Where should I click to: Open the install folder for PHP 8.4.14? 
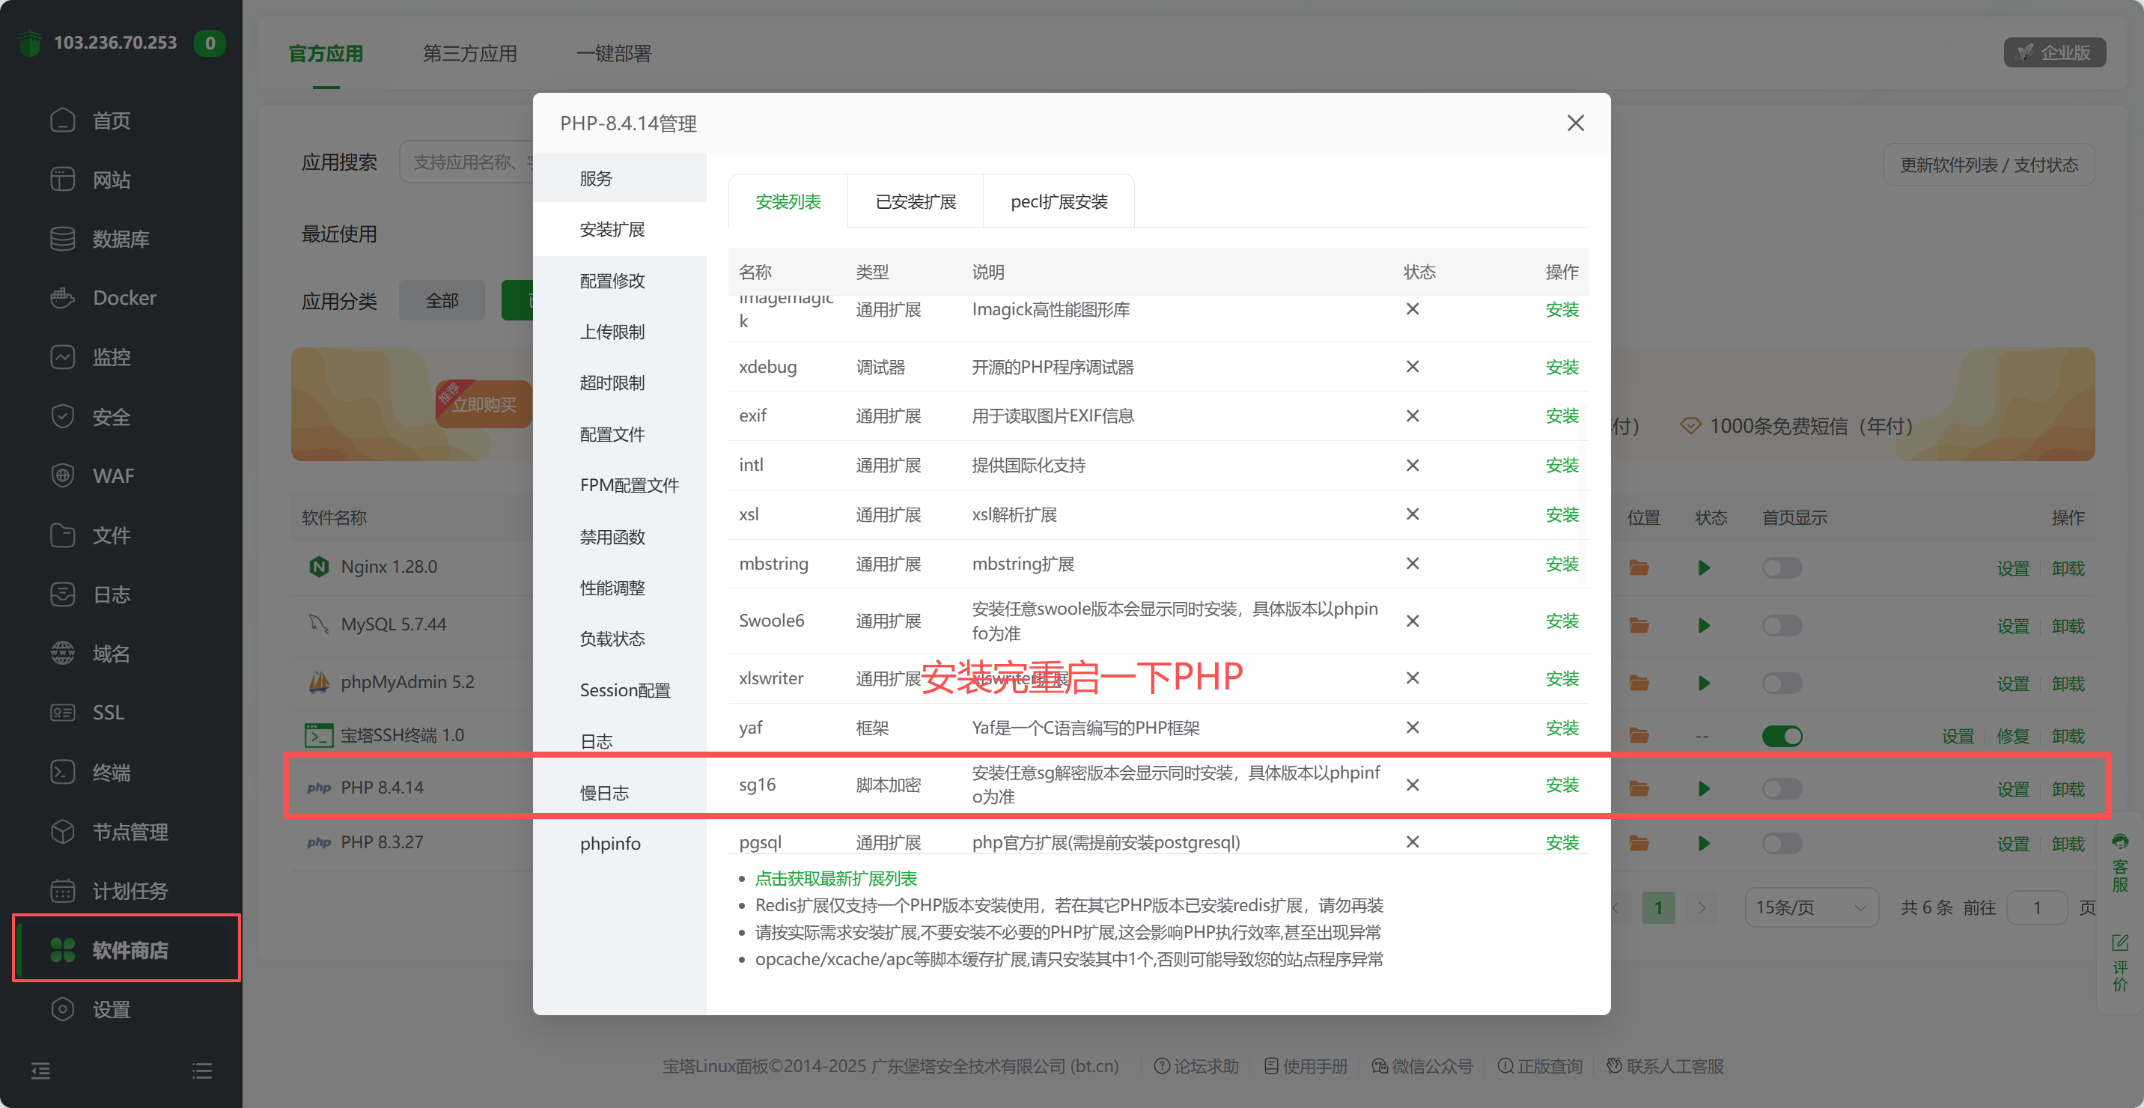click(x=1638, y=788)
